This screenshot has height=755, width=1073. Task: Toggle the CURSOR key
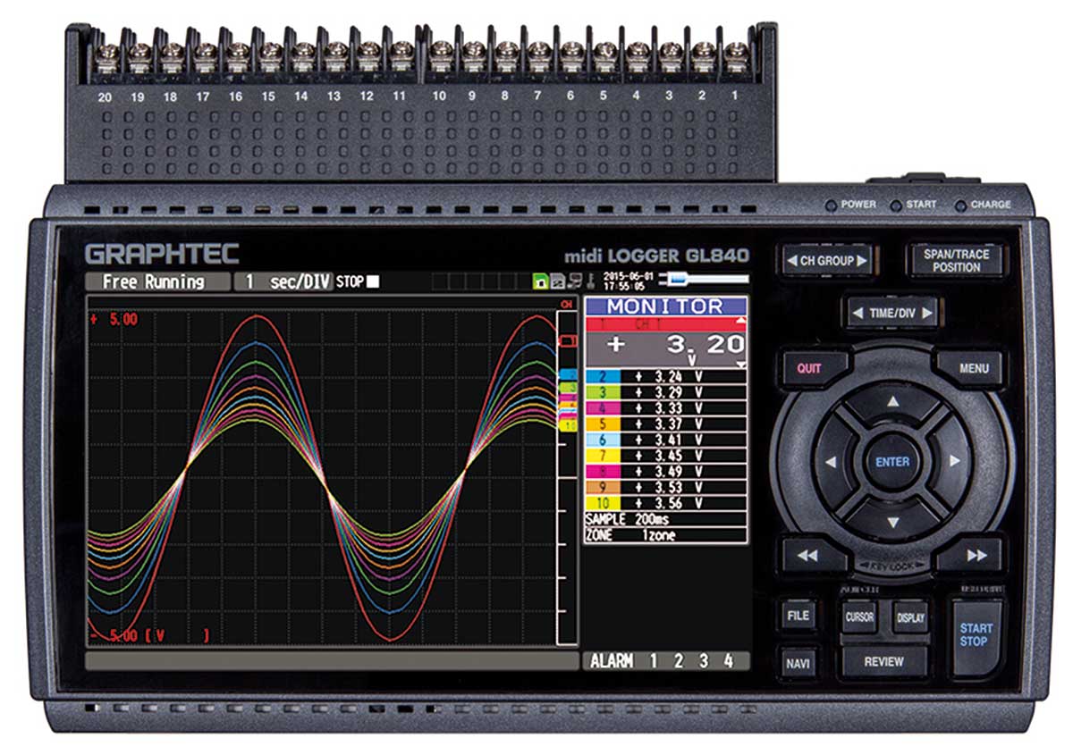click(x=859, y=617)
